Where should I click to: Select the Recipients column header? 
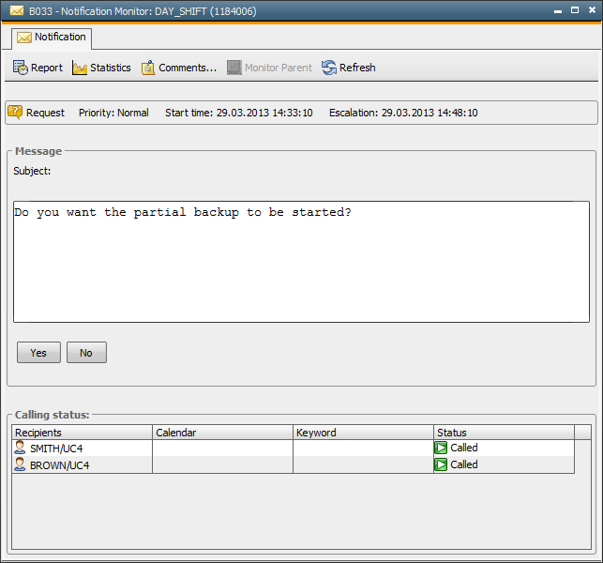point(82,433)
